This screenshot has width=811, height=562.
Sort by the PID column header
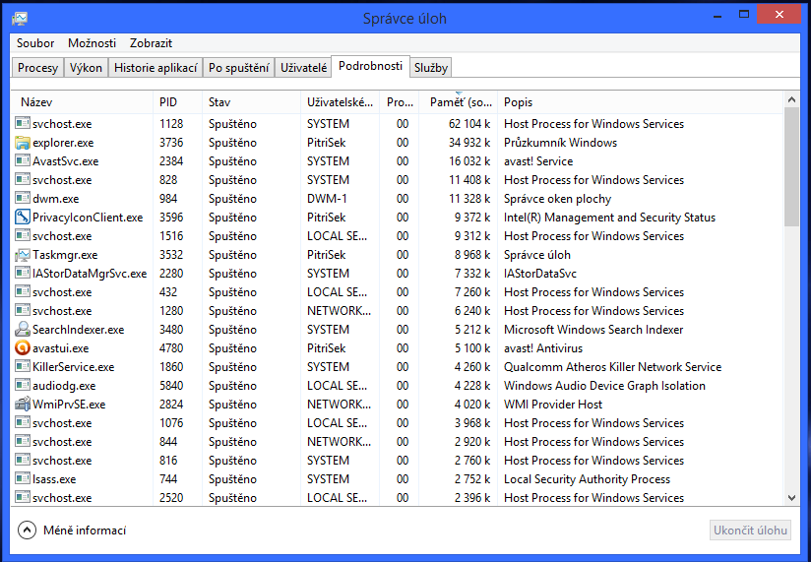(x=177, y=101)
